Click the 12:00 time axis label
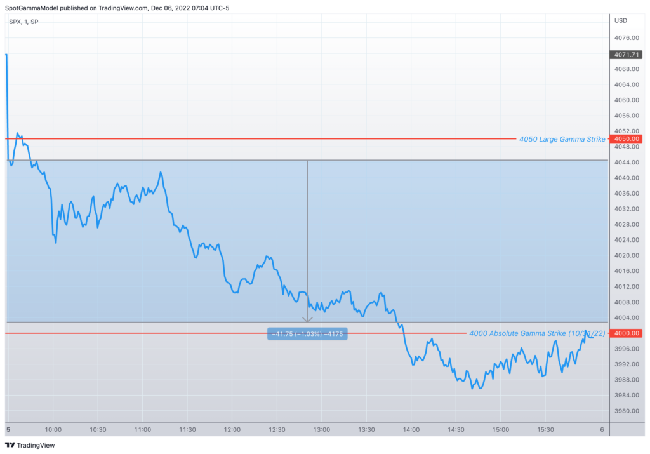650x454 pixels. 232,430
